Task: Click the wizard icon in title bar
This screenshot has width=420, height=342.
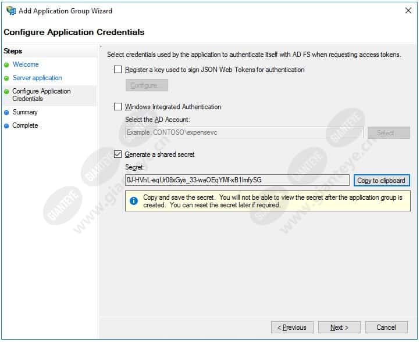Action: coord(11,11)
